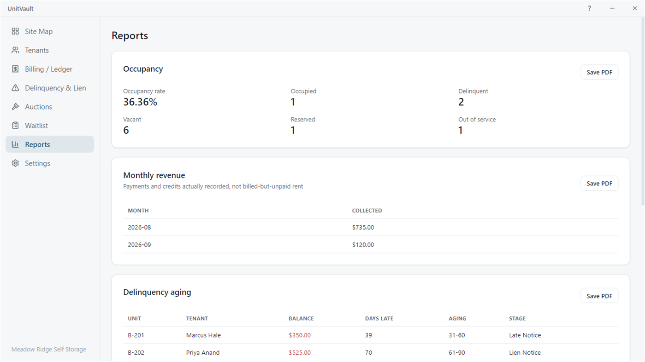Click the Out of service label

tap(477, 120)
